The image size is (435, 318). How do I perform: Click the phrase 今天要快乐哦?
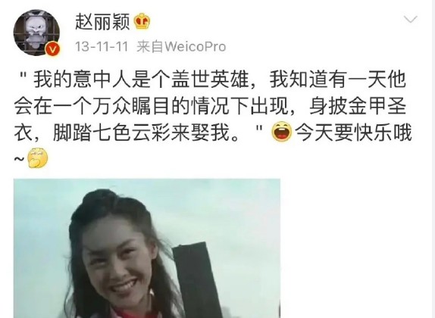353,132
